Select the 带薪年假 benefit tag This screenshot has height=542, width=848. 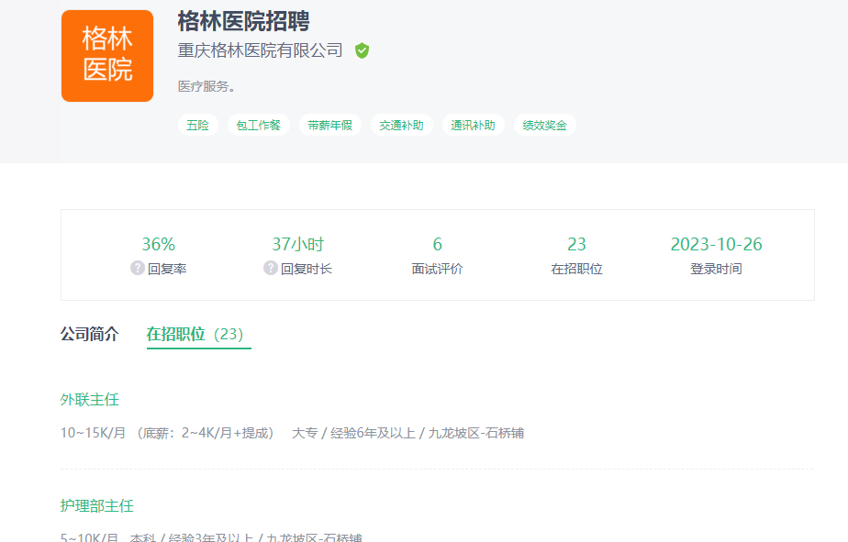click(x=329, y=126)
